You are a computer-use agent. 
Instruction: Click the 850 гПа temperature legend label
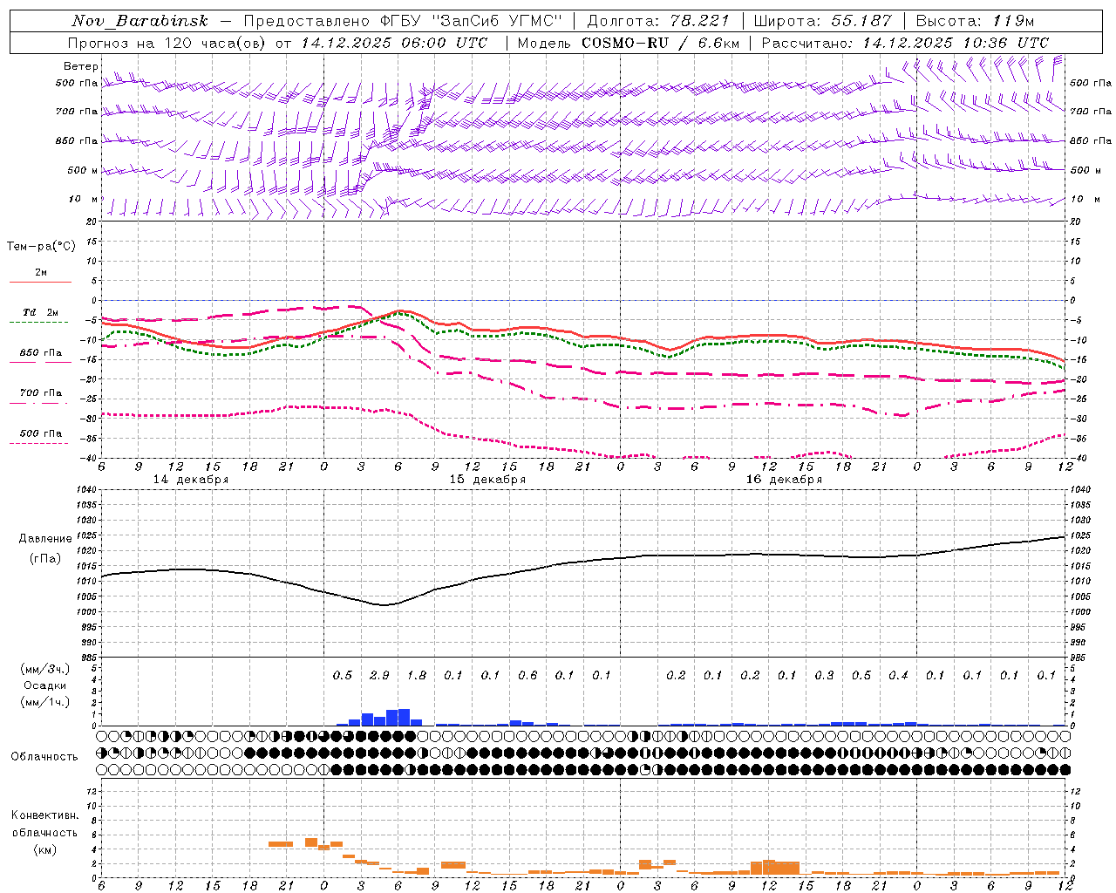click(41, 353)
